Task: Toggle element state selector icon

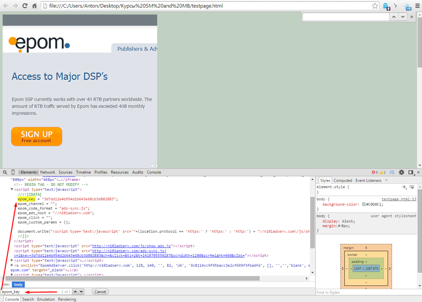Action: [x=412, y=187]
